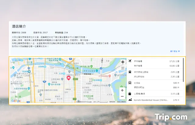This screenshot has height=125, width=195.
Task: Click the 大阪科學技術館 marker on the map
Action: [29, 88]
